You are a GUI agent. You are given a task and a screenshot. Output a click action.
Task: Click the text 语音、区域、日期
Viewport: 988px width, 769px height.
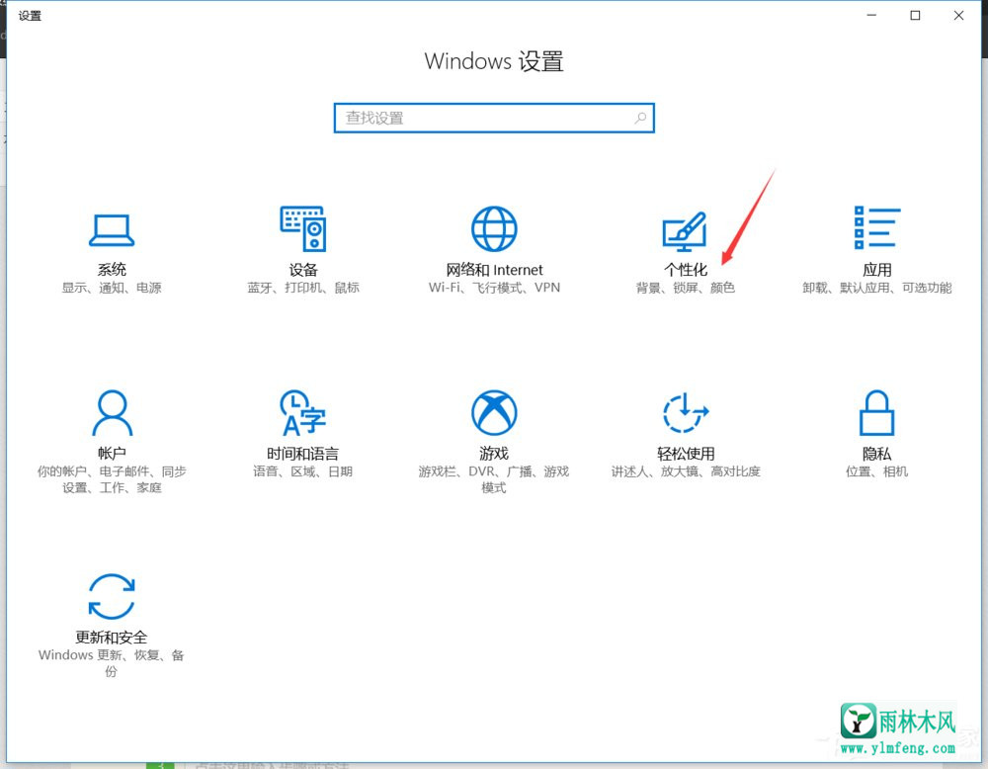(303, 471)
